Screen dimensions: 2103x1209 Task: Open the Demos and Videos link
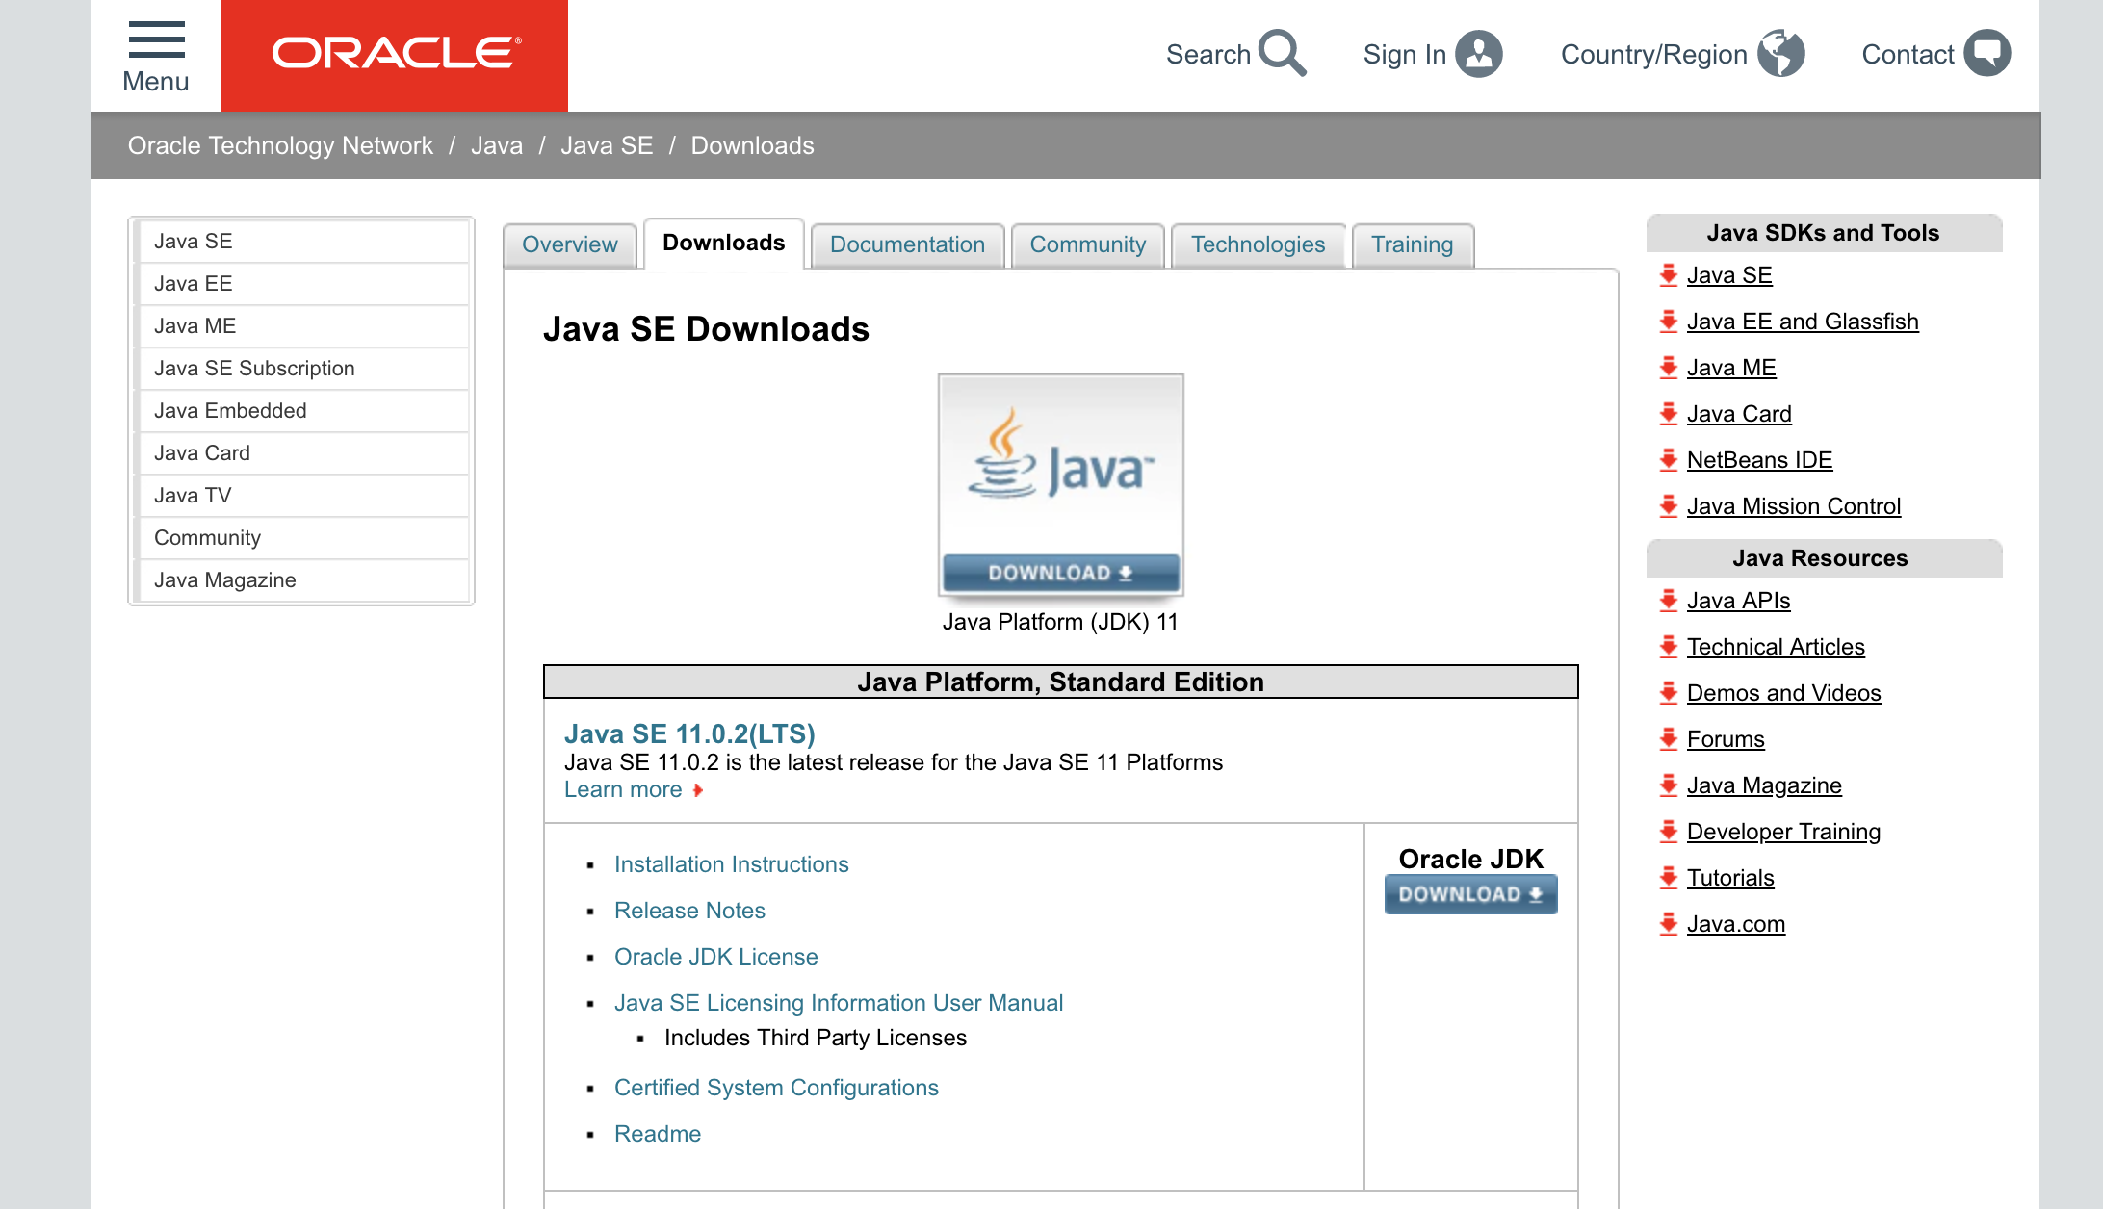coord(1783,694)
